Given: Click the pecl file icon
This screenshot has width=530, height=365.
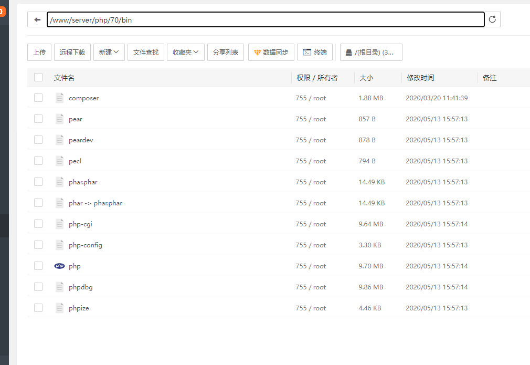Looking at the screenshot, I should point(59,161).
